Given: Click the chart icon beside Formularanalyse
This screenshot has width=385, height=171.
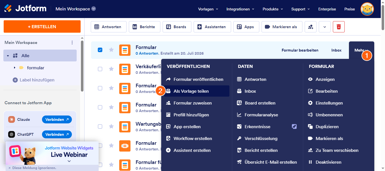Looking at the screenshot, I should [x=239, y=115].
